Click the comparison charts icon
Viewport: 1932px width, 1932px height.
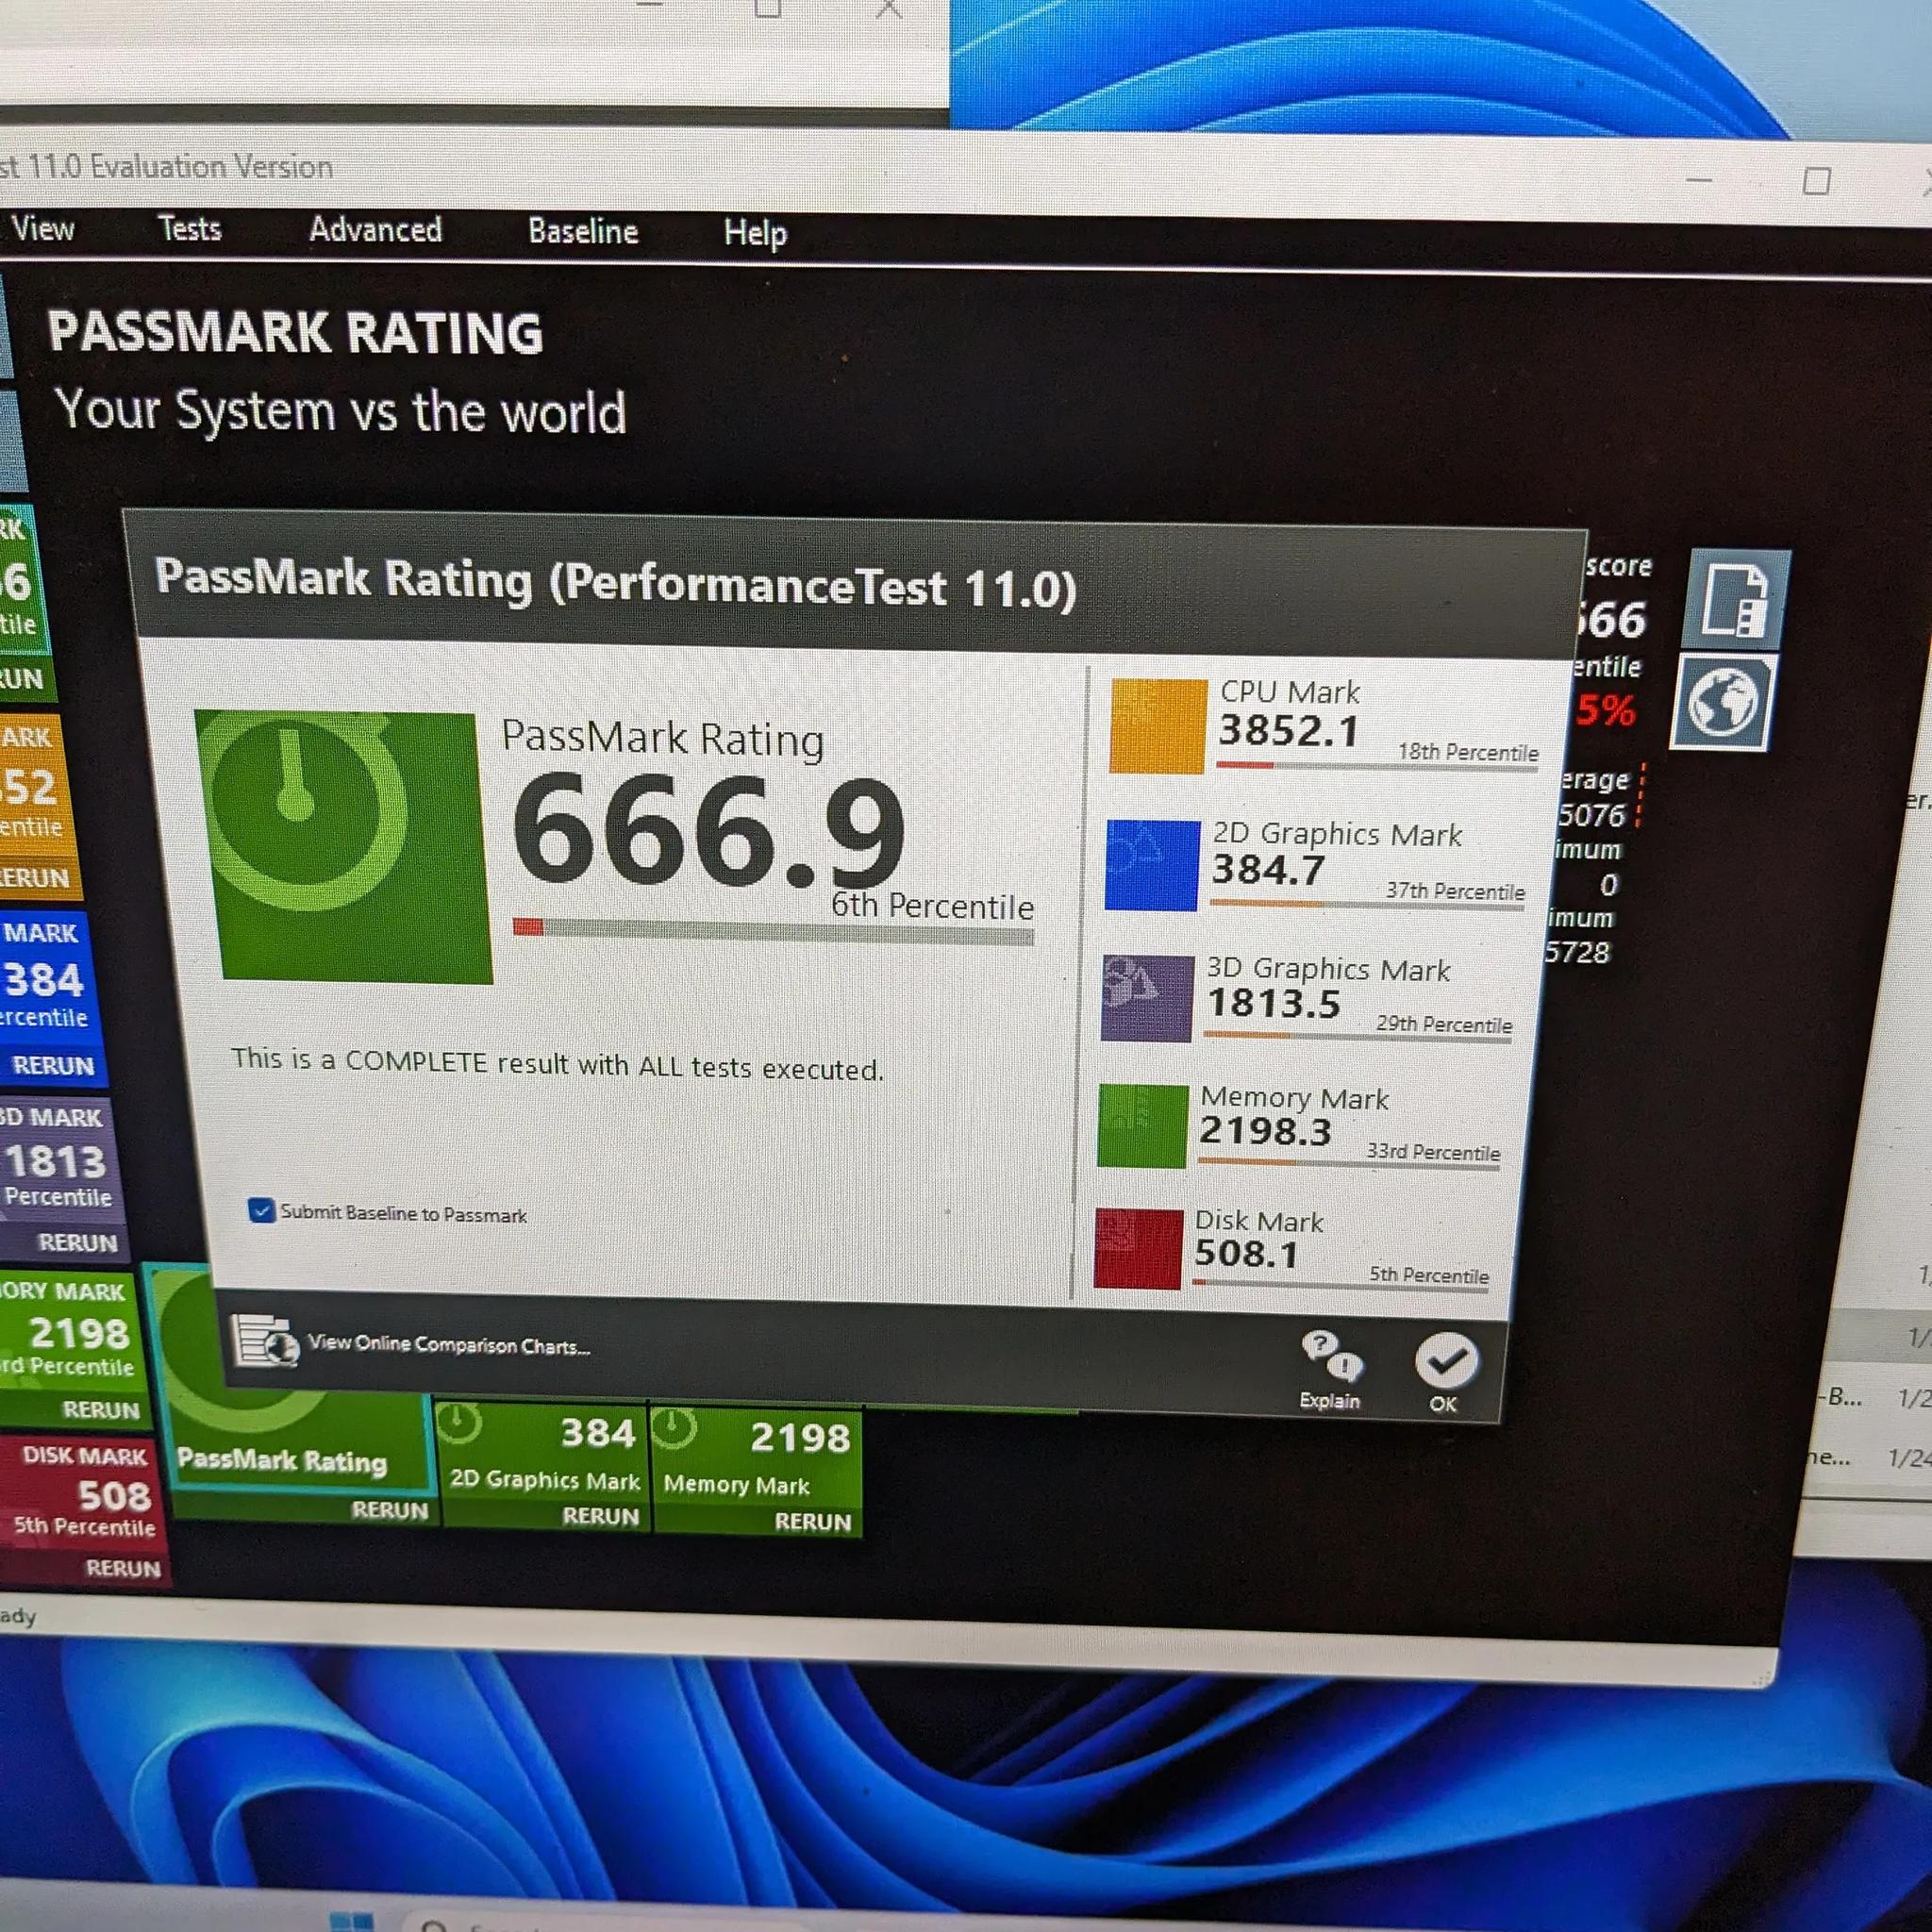click(x=264, y=1342)
